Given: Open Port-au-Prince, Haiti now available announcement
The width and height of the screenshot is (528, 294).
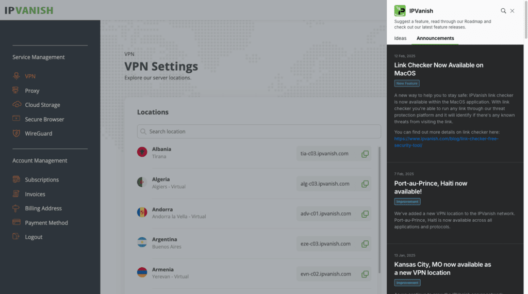Looking at the screenshot, I should tap(431, 187).
